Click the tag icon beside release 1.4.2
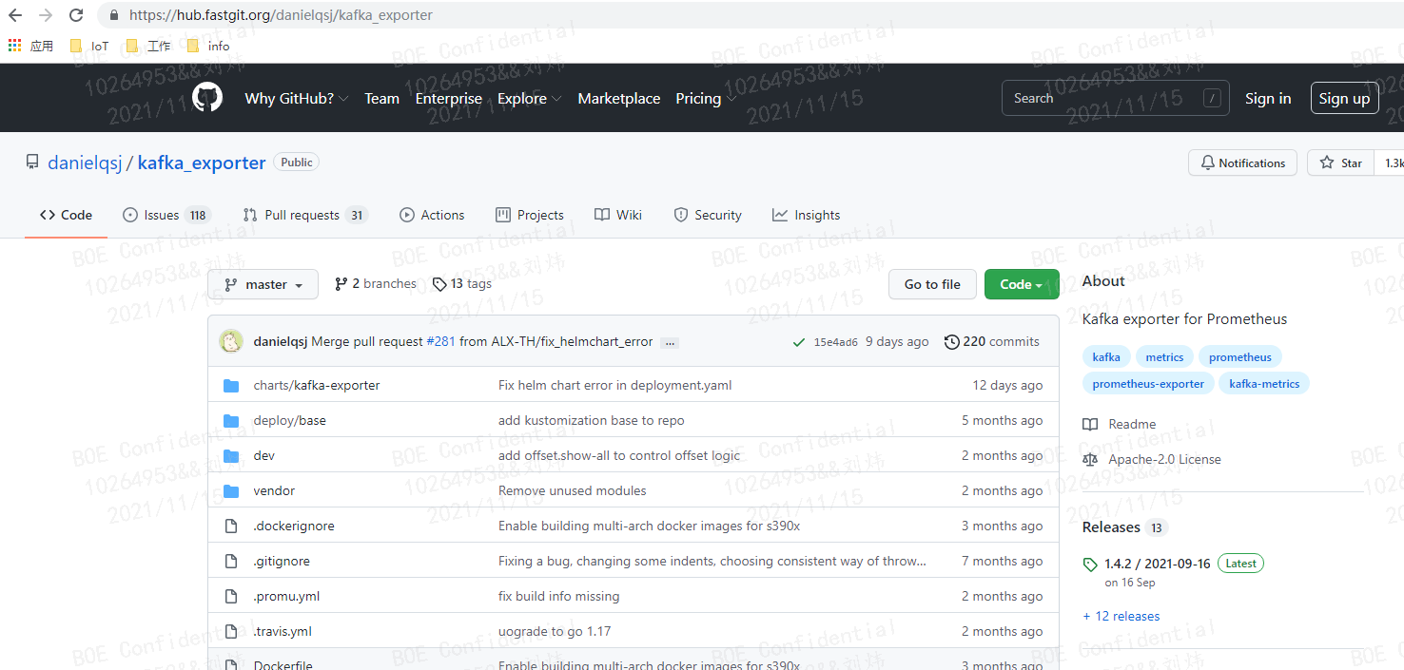The image size is (1404, 670). (x=1090, y=565)
